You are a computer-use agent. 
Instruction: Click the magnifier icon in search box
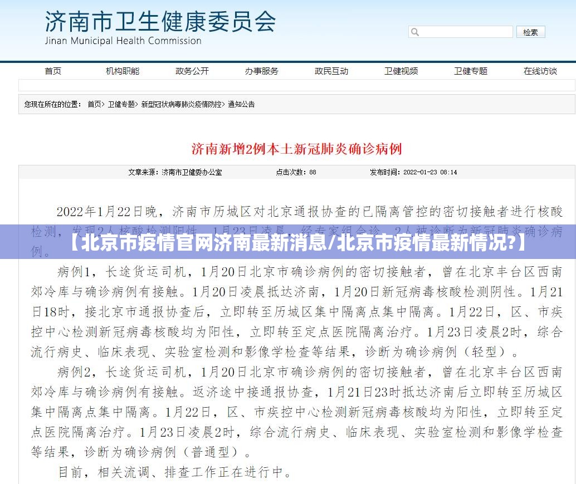pyautogui.click(x=415, y=32)
